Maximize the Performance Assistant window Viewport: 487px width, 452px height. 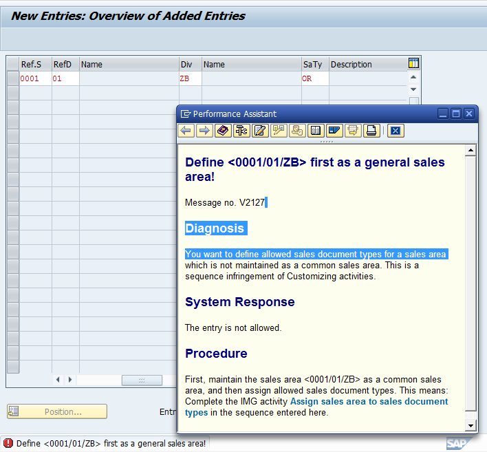pos(456,114)
